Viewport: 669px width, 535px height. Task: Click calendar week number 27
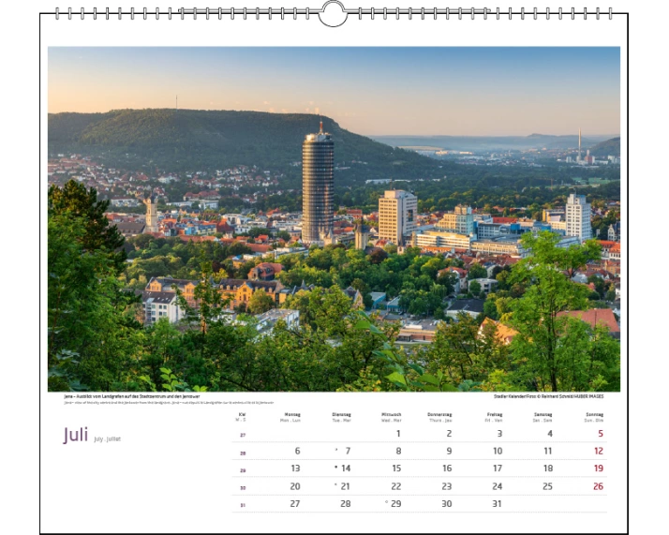243,435
